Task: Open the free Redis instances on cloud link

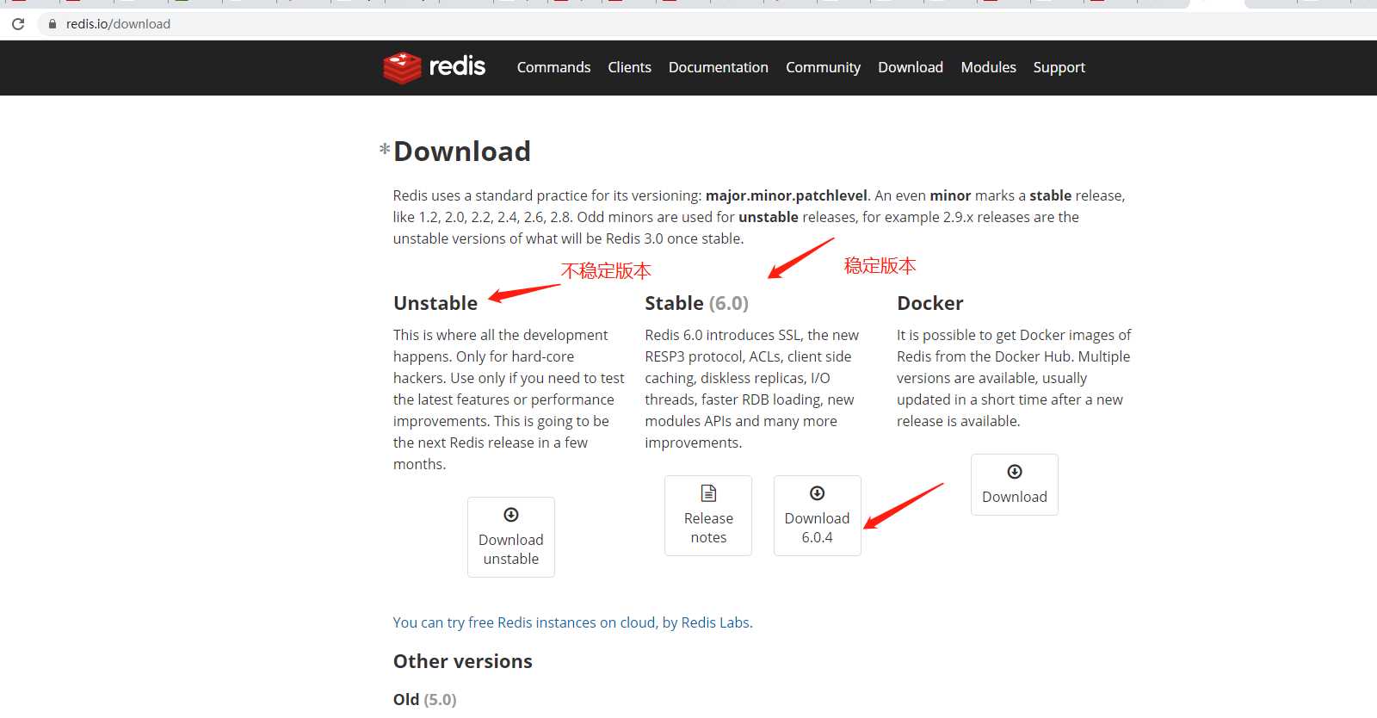Action: pos(572,622)
